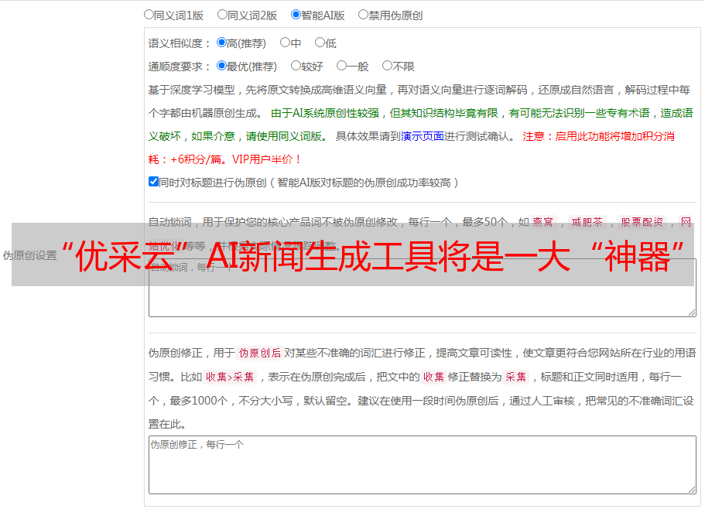
Task: Click the 伪原创修正 text area
Action: point(423,465)
